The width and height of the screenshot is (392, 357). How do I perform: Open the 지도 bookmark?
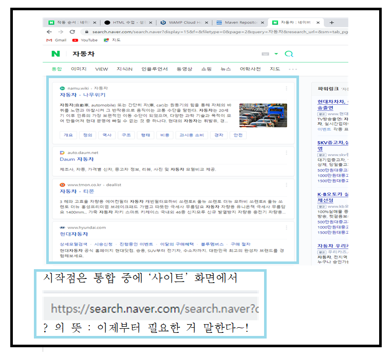click(112, 40)
